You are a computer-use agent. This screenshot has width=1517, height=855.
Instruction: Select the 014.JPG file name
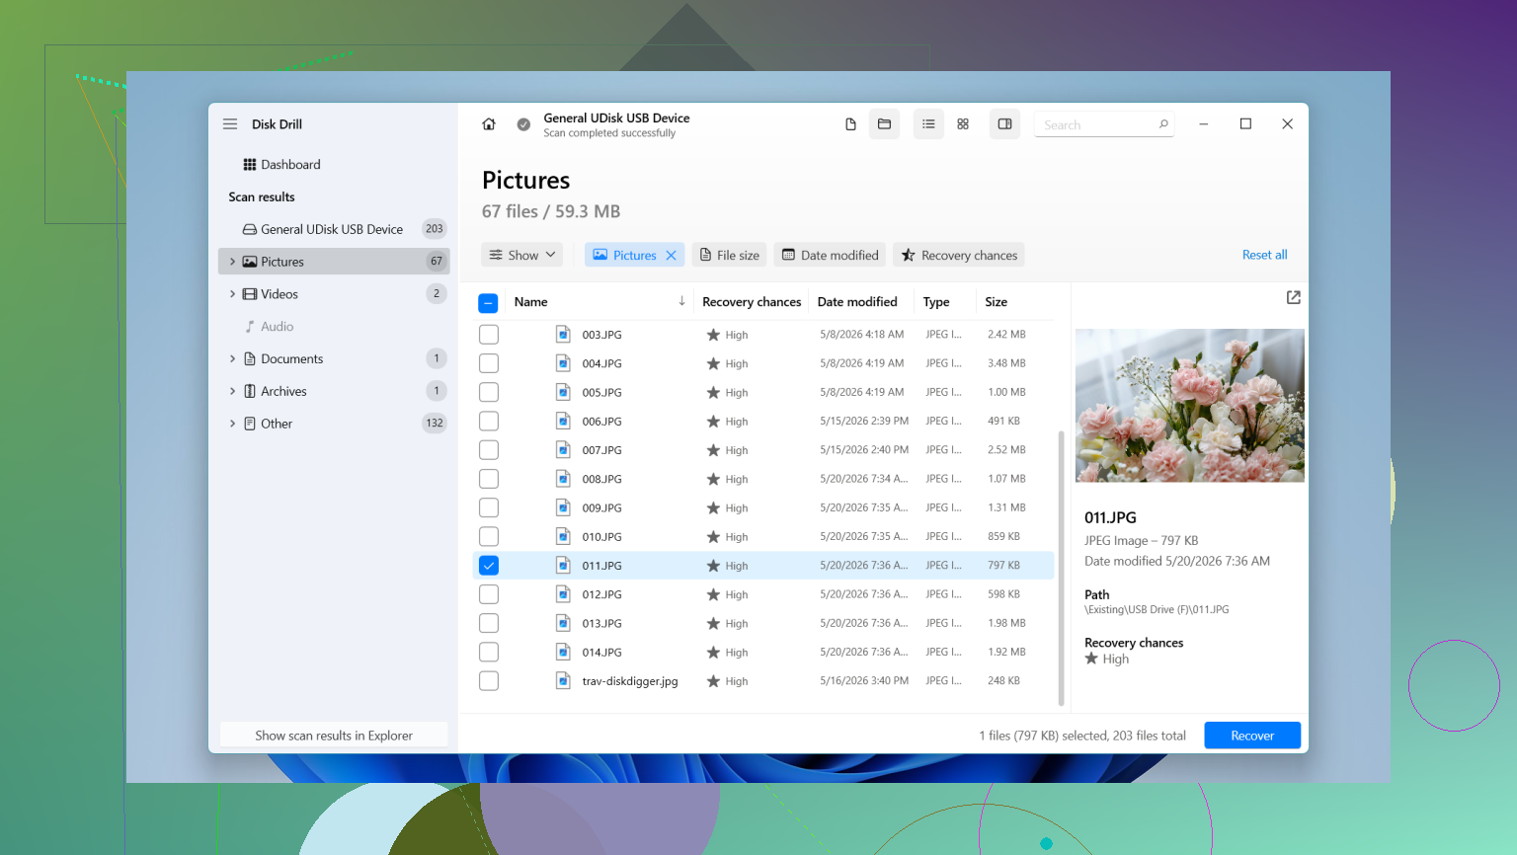601,653
